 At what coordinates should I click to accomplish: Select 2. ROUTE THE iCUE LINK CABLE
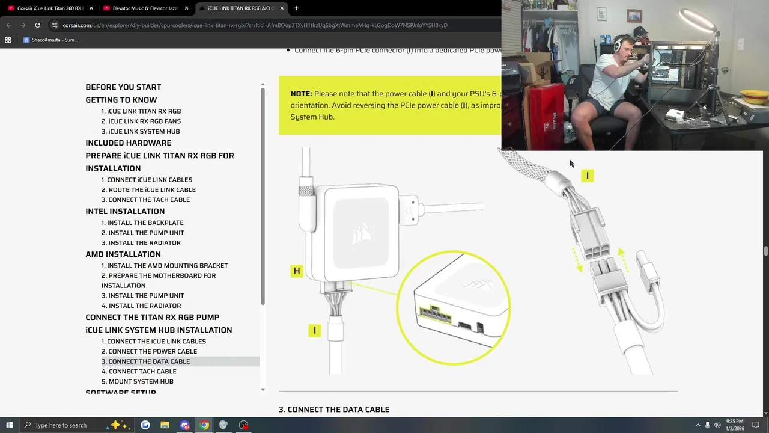coord(148,190)
